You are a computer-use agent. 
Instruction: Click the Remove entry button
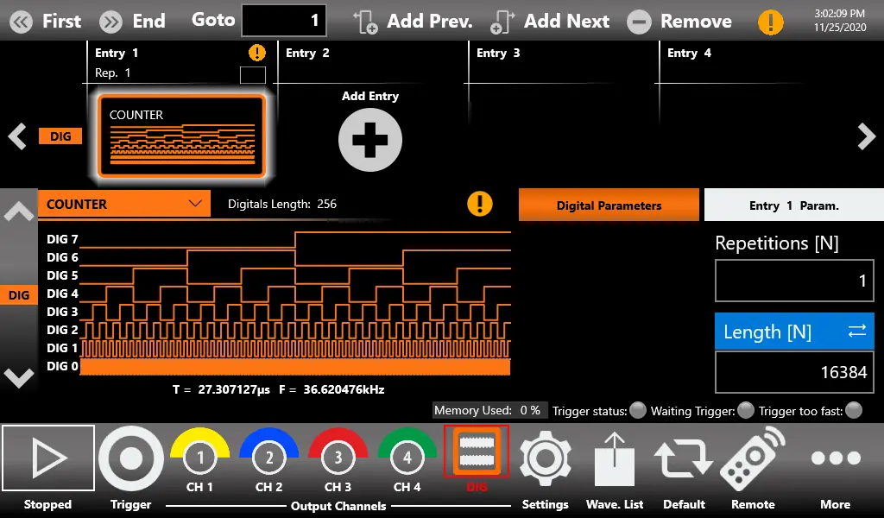(679, 22)
